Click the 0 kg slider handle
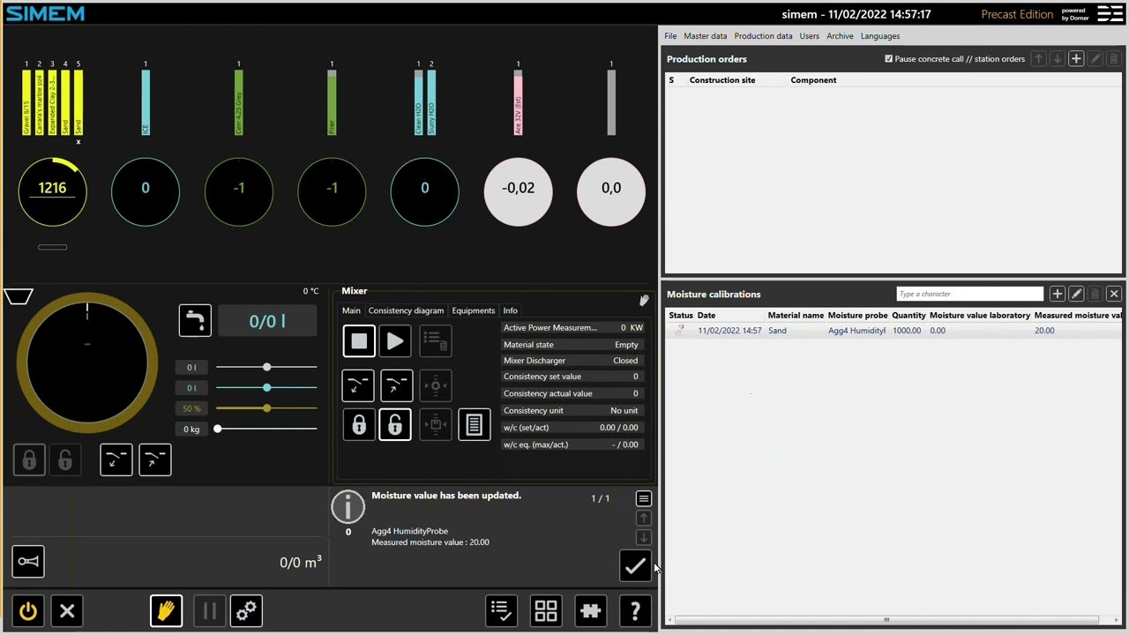 pos(217,429)
